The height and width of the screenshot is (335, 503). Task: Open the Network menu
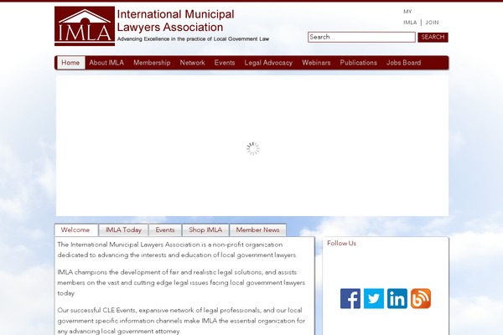tap(192, 63)
